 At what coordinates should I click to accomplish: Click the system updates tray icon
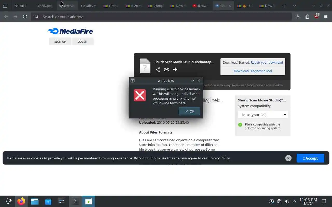272,201
